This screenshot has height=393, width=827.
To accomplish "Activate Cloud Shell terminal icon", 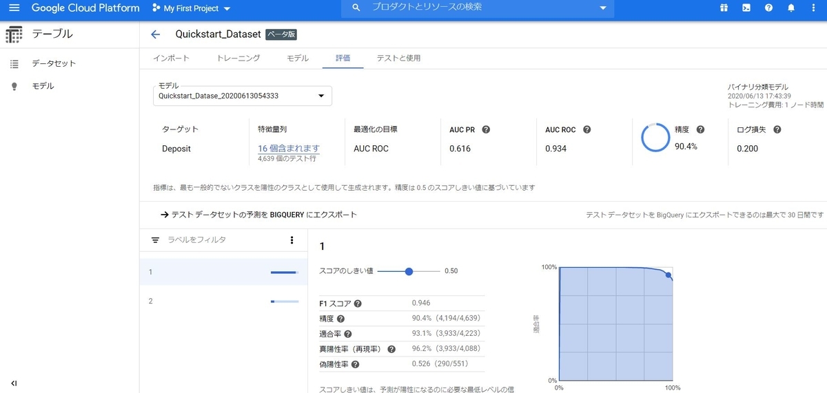I will [746, 8].
